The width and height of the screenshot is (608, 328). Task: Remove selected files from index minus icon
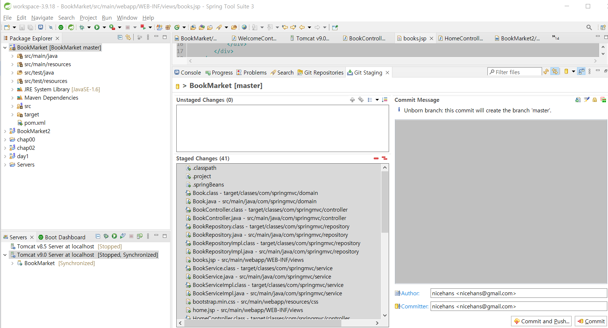point(376,158)
